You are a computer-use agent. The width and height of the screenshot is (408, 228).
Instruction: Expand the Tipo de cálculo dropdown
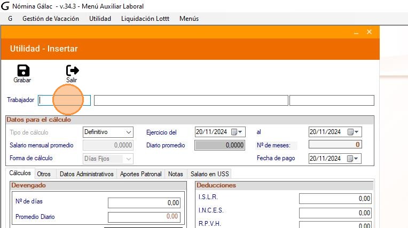point(129,132)
